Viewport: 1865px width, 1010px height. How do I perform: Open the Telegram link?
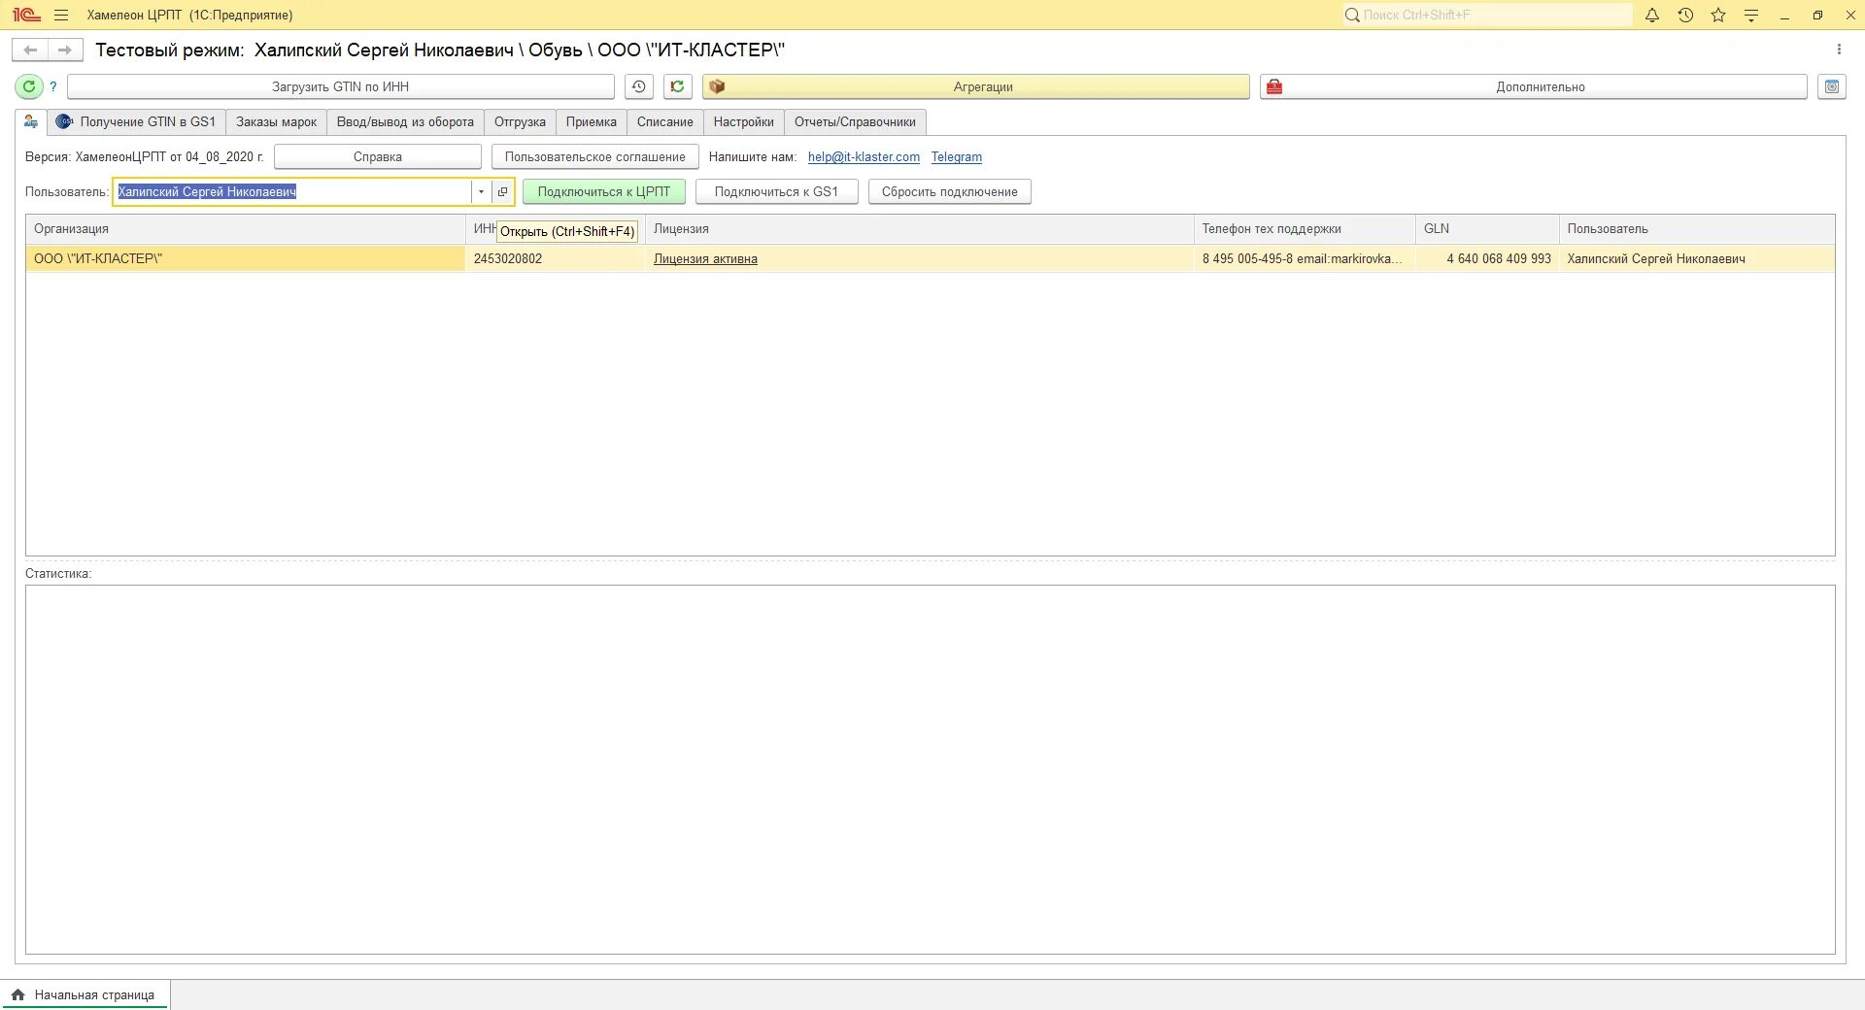957,157
